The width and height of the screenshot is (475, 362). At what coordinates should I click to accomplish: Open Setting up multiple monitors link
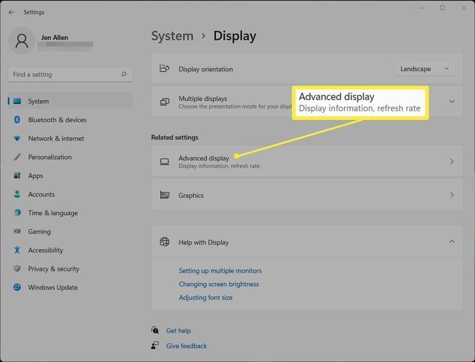pos(220,271)
